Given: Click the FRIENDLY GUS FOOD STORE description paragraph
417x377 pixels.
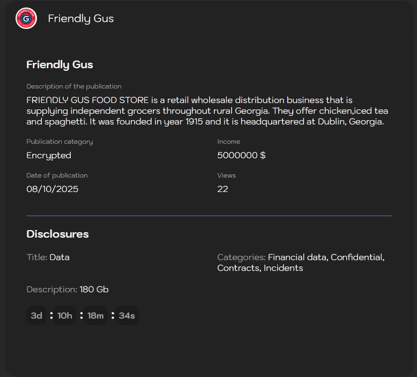Looking at the screenshot, I should tap(207, 111).
